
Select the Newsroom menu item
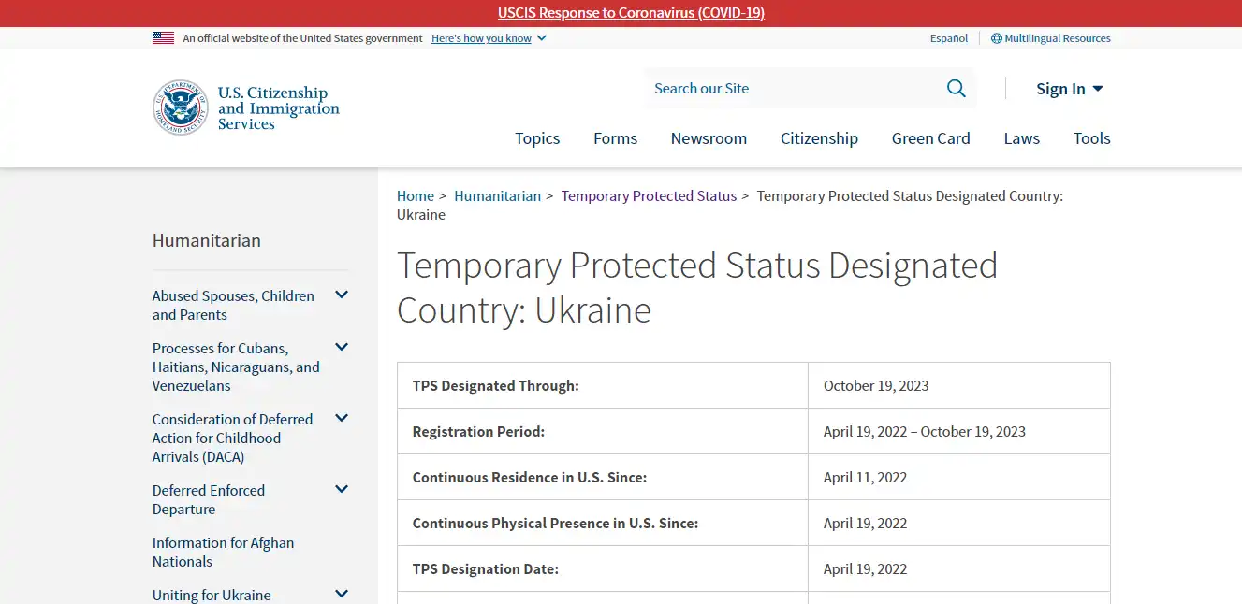(709, 138)
